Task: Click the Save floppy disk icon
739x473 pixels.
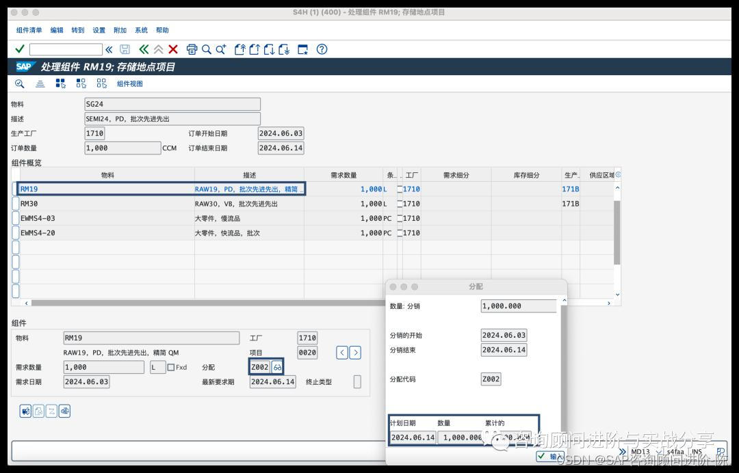Action: (x=125, y=49)
